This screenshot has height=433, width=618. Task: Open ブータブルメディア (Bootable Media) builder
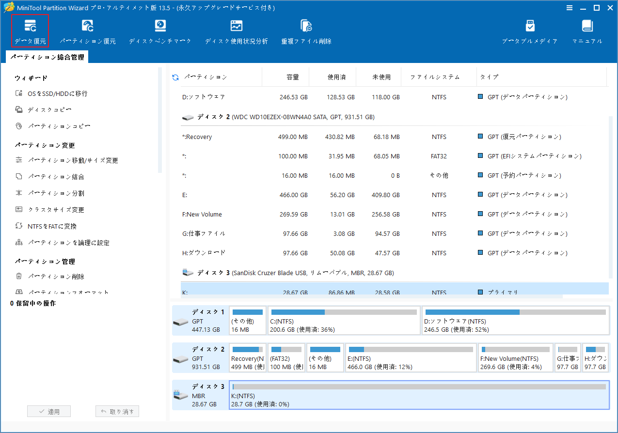tap(529, 31)
